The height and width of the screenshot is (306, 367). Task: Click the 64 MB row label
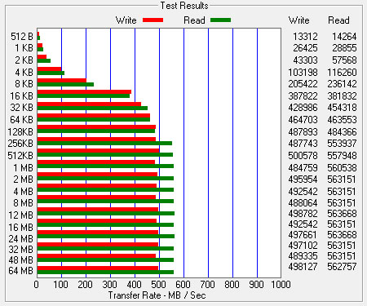20,271
